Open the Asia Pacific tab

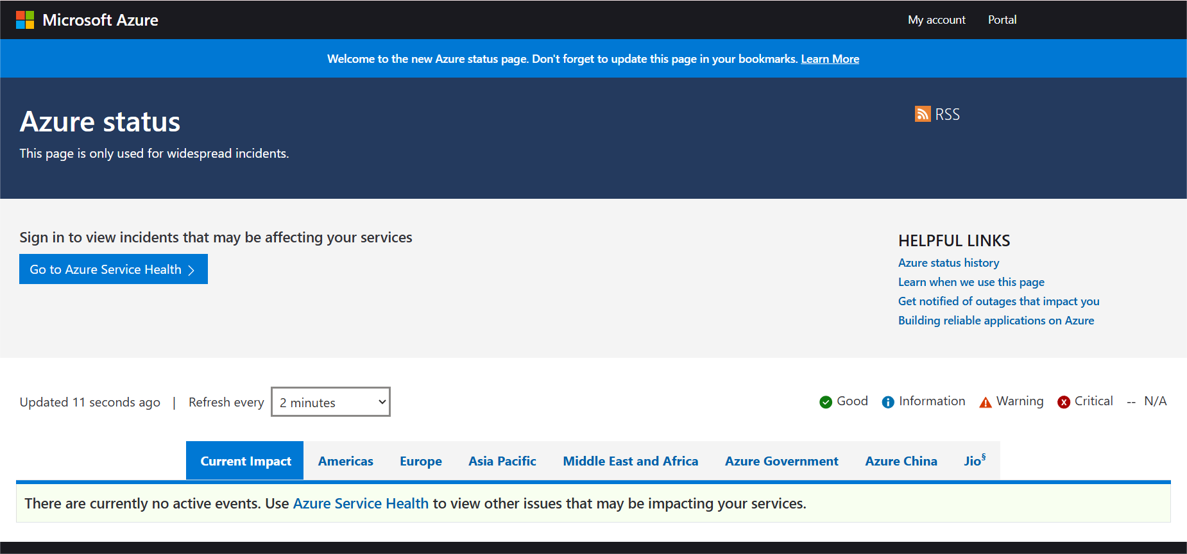click(502, 461)
